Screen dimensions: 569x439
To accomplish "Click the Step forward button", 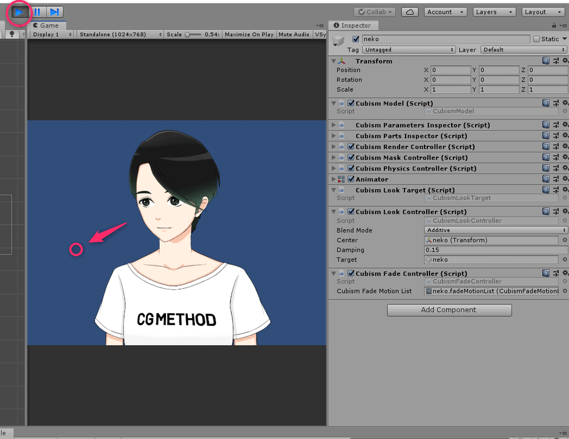I will [x=54, y=12].
